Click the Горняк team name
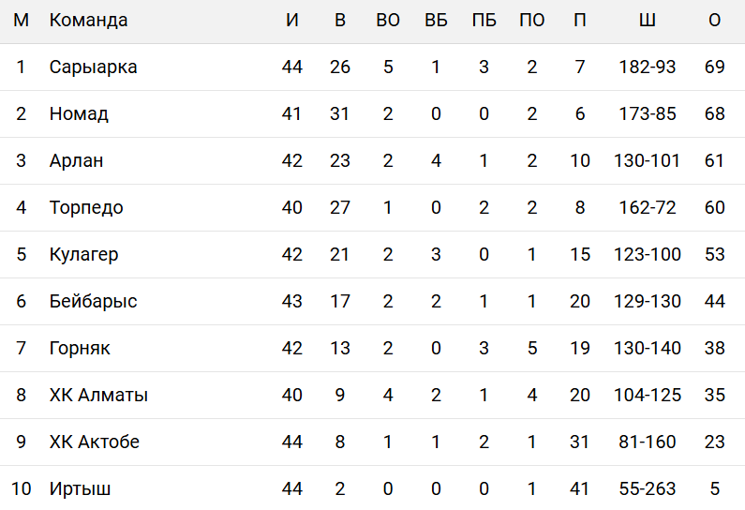Image resolution: width=745 pixels, height=510 pixels. (x=80, y=348)
